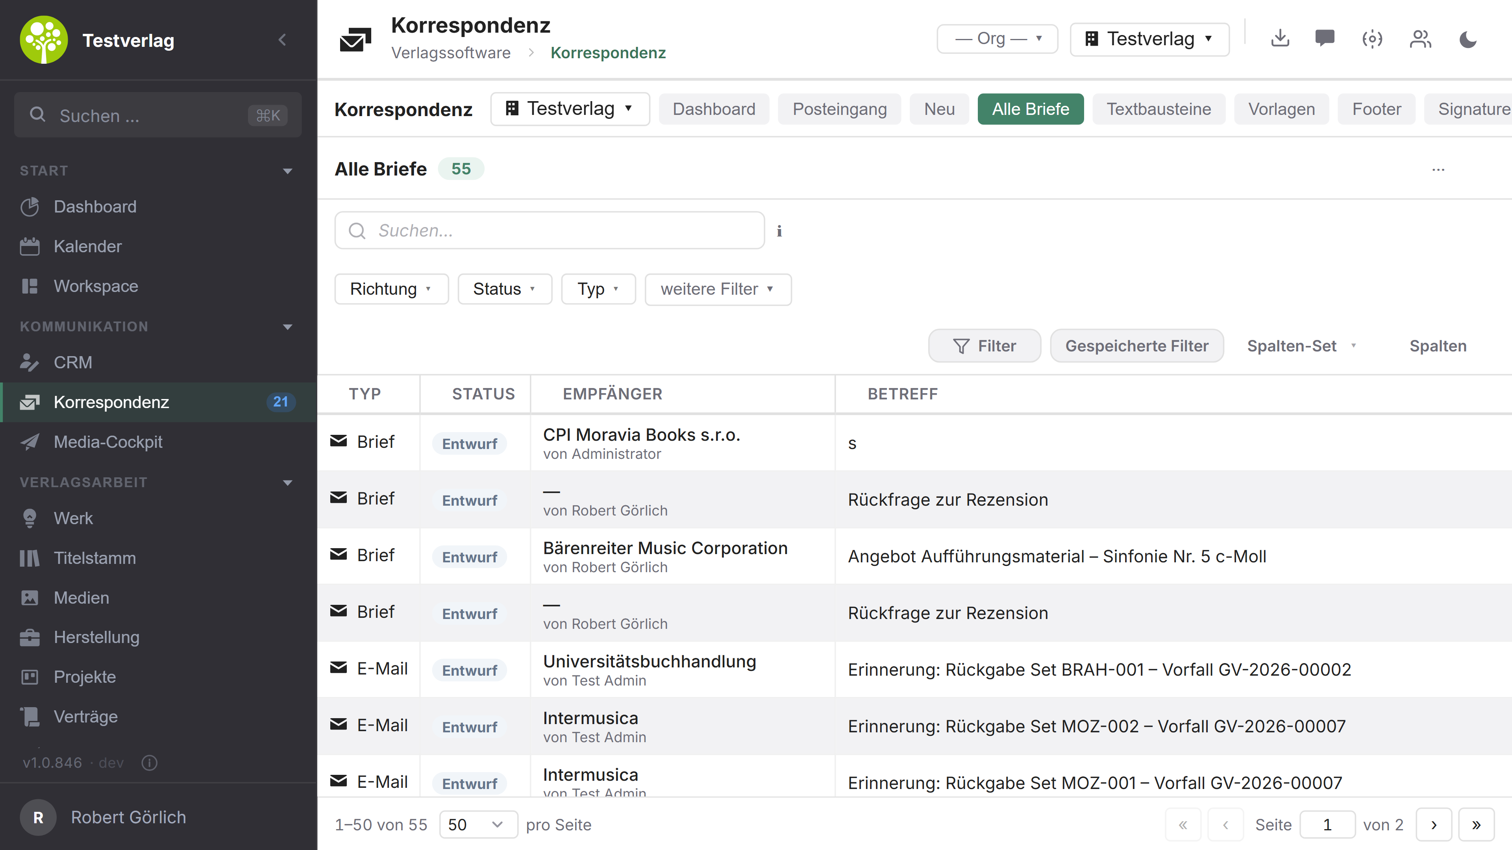Switch to the Posteingang tab
Image resolution: width=1512 pixels, height=850 pixels.
839,109
